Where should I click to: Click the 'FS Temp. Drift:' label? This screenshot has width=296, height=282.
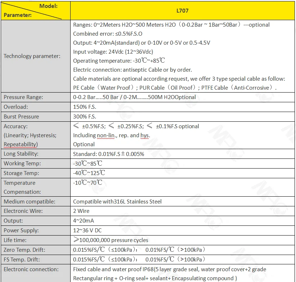pyautogui.click(x=22, y=260)
